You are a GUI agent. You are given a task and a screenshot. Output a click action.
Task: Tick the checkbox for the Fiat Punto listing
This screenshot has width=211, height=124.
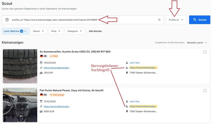pos(205,91)
